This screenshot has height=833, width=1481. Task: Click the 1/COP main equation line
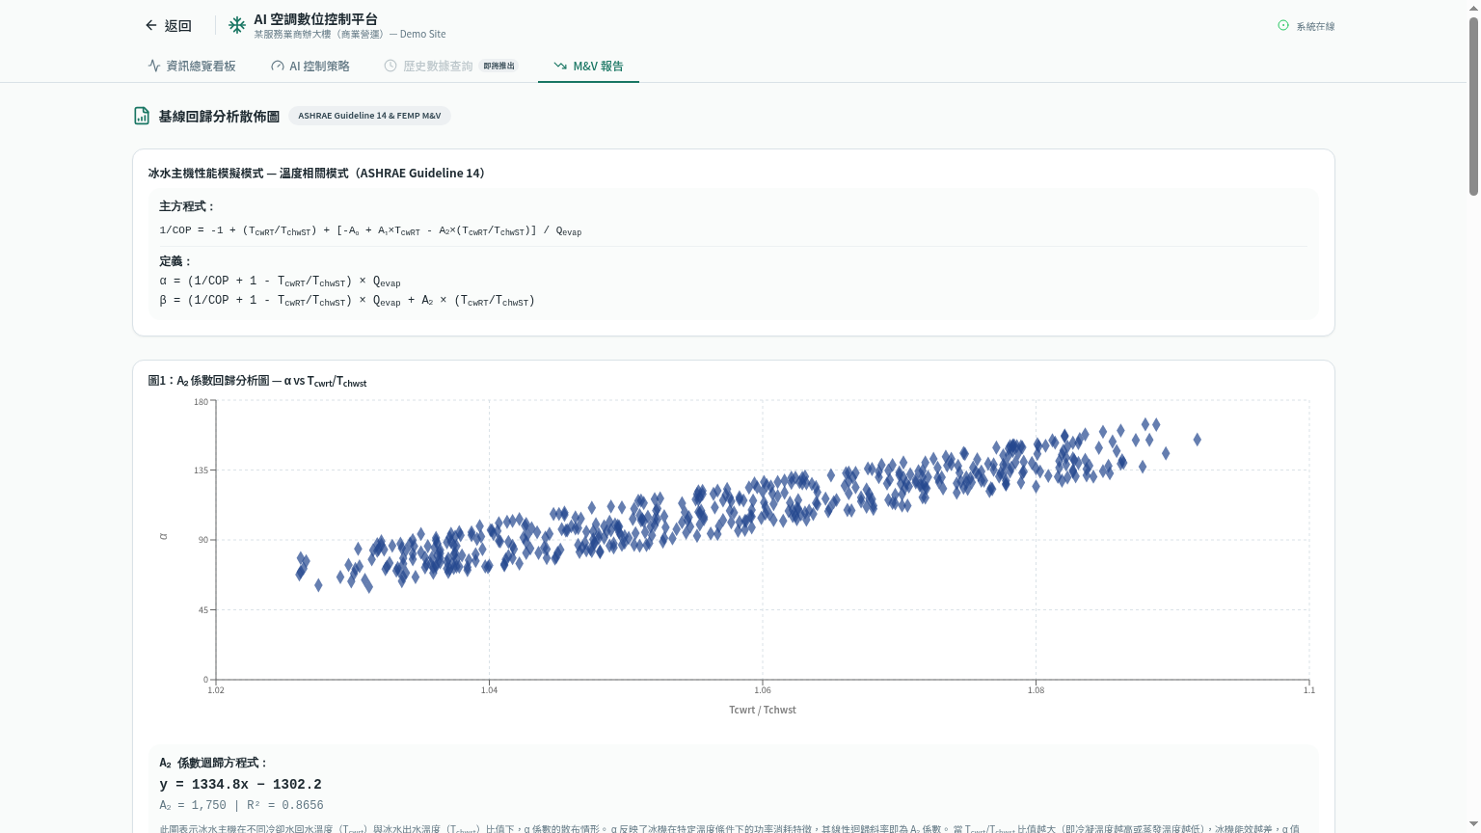click(x=370, y=230)
